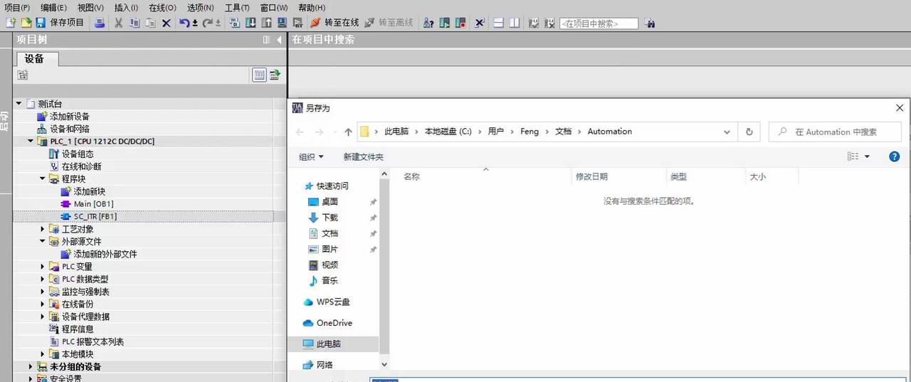Split editor space vertically icon

tap(514, 23)
